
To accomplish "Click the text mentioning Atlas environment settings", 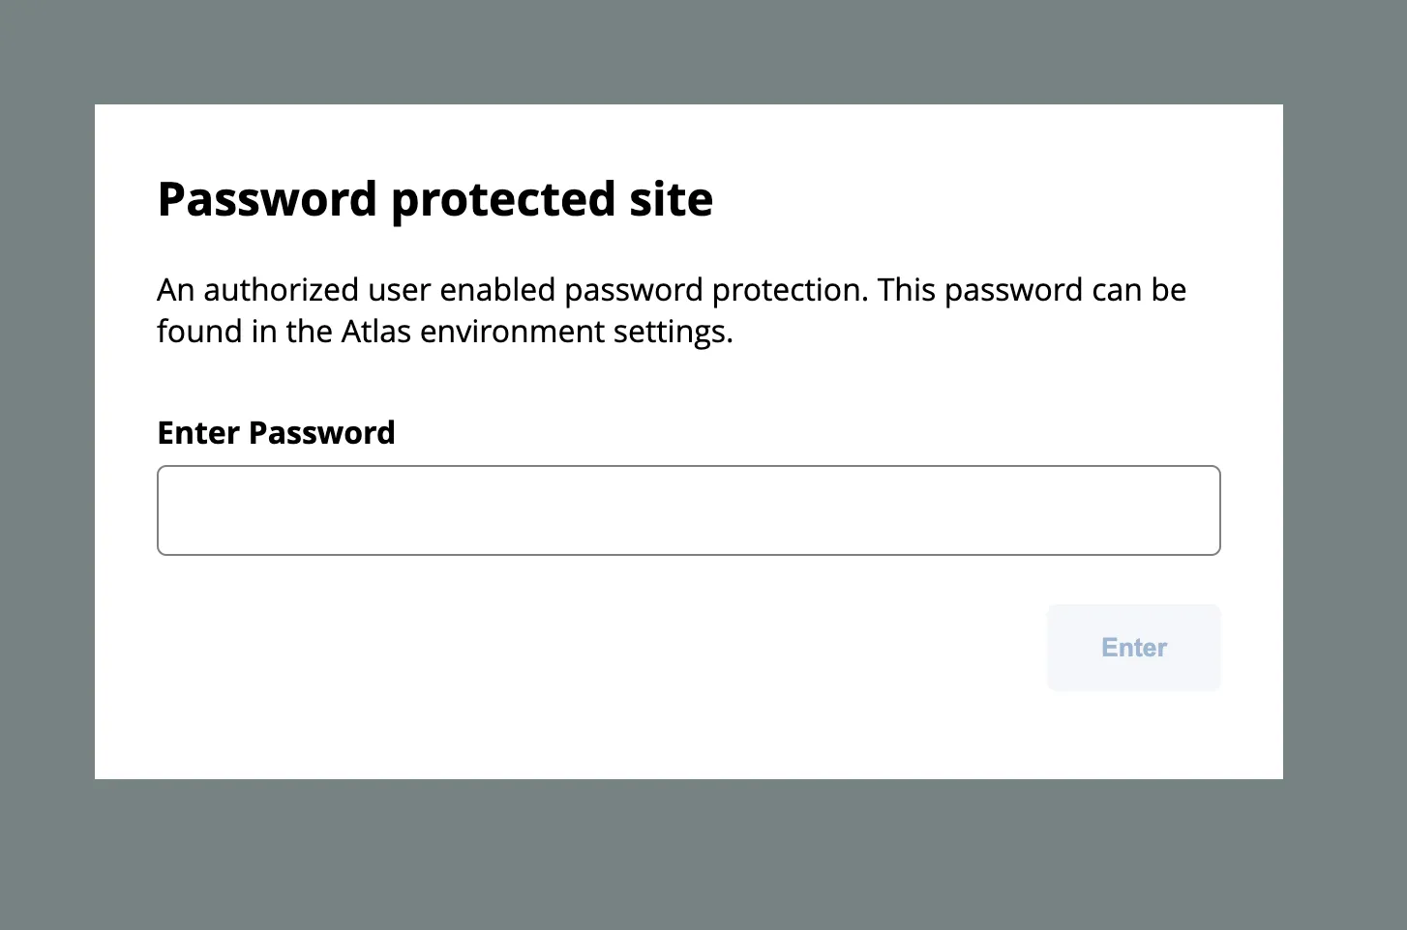I will [444, 331].
